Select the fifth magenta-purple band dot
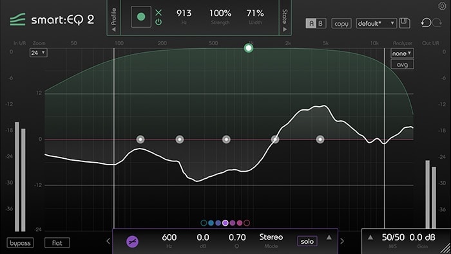 [x=233, y=222]
